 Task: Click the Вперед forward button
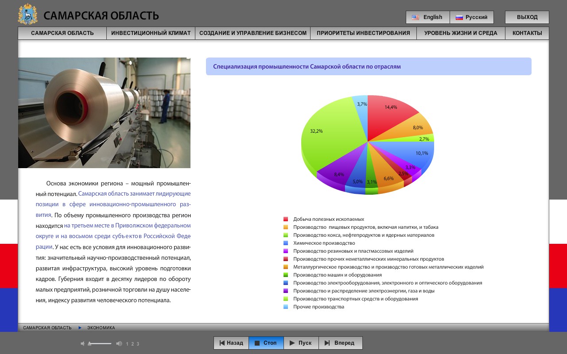(341, 343)
